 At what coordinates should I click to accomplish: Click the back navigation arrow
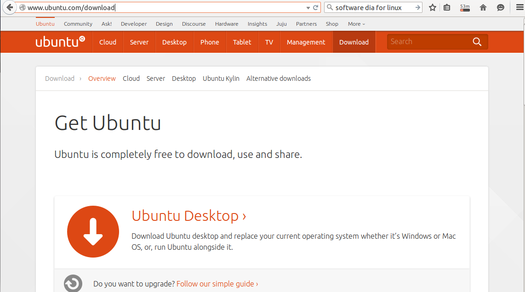coord(9,7)
